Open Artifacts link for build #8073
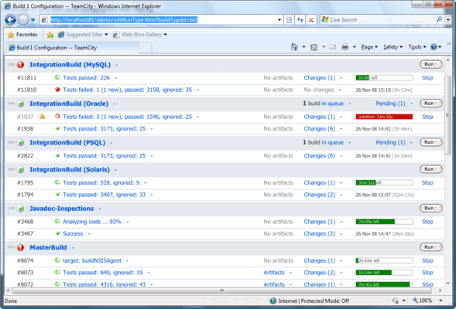The height and width of the screenshot is (309, 456). coord(274,273)
